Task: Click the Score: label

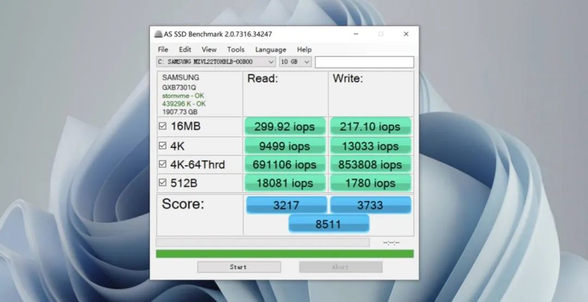Action: pos(183,204)
